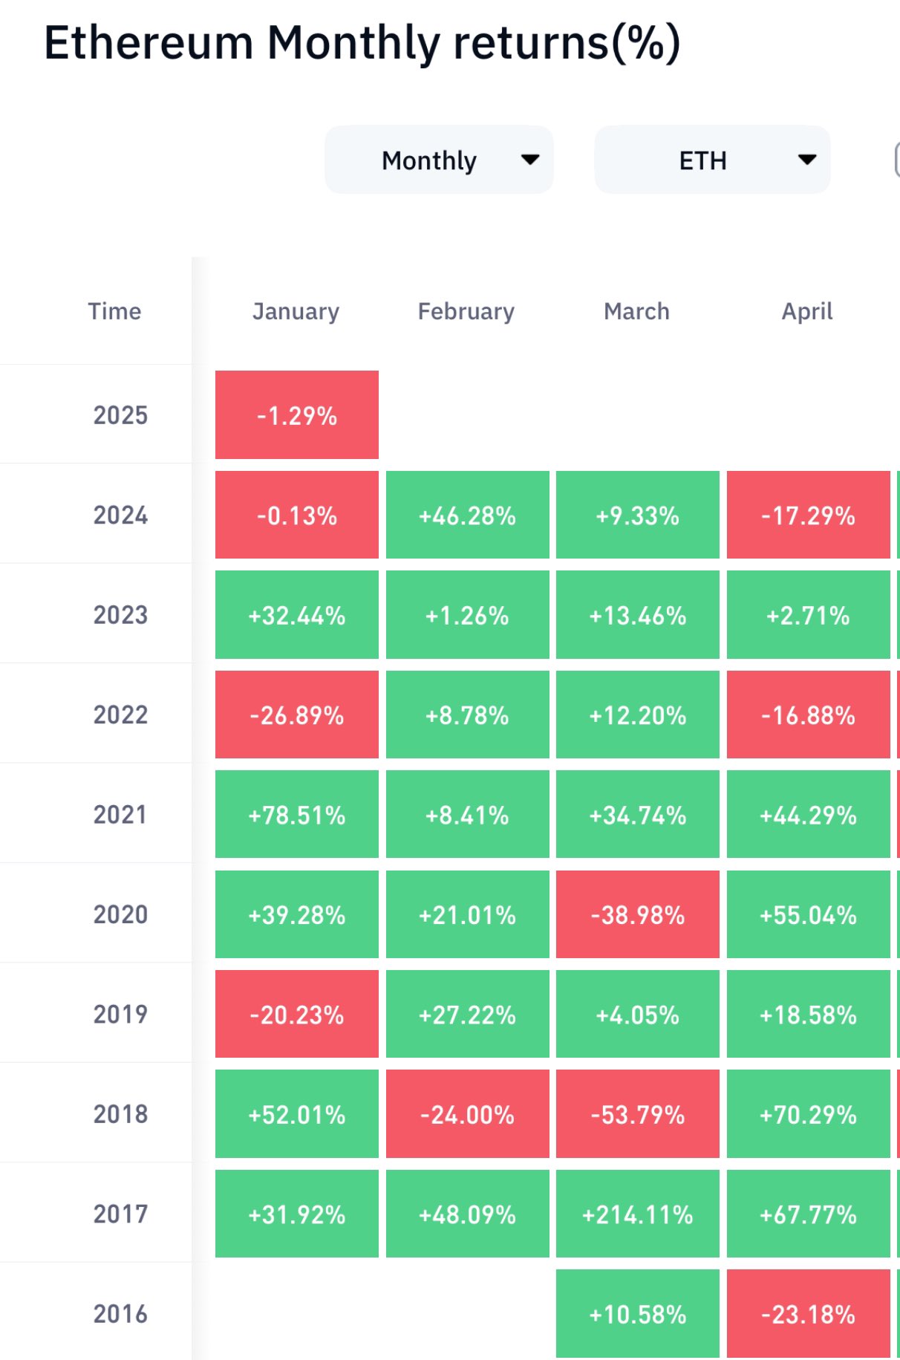Open the ETH coin selector dropdown
This screenshot has width=900, height=1360.
[711, 160]
